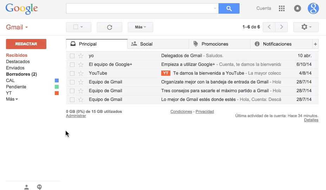Open the Detalles account activity link

[x=311, y=120]
